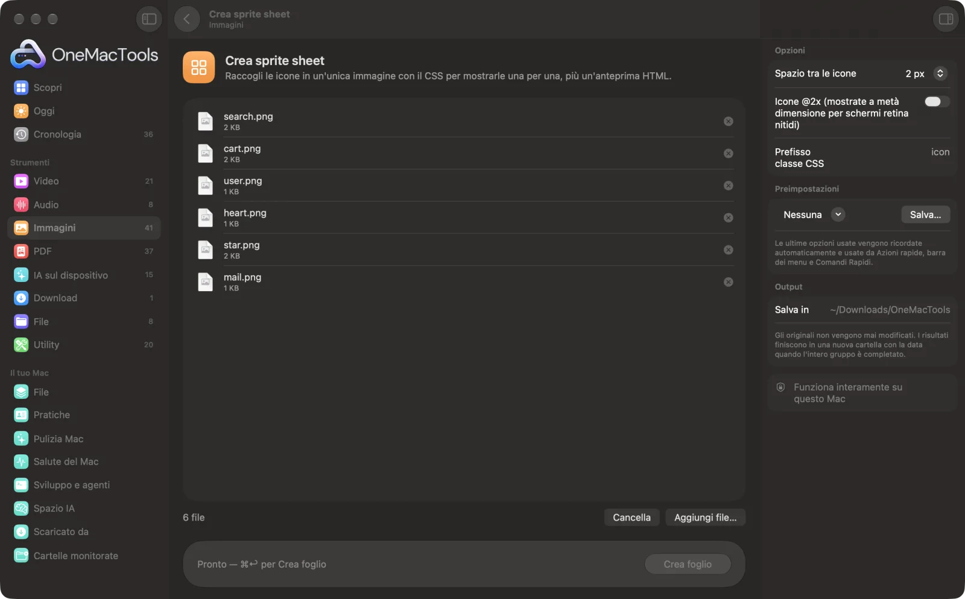Toggle the right inspector panel icon
Screen dimensions: 965x599
[946, 19]
